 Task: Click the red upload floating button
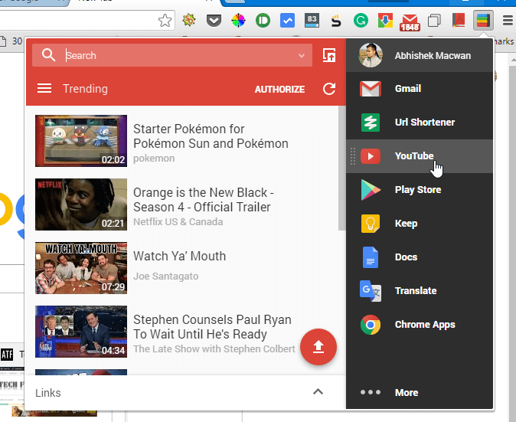(x=318, y=347)
